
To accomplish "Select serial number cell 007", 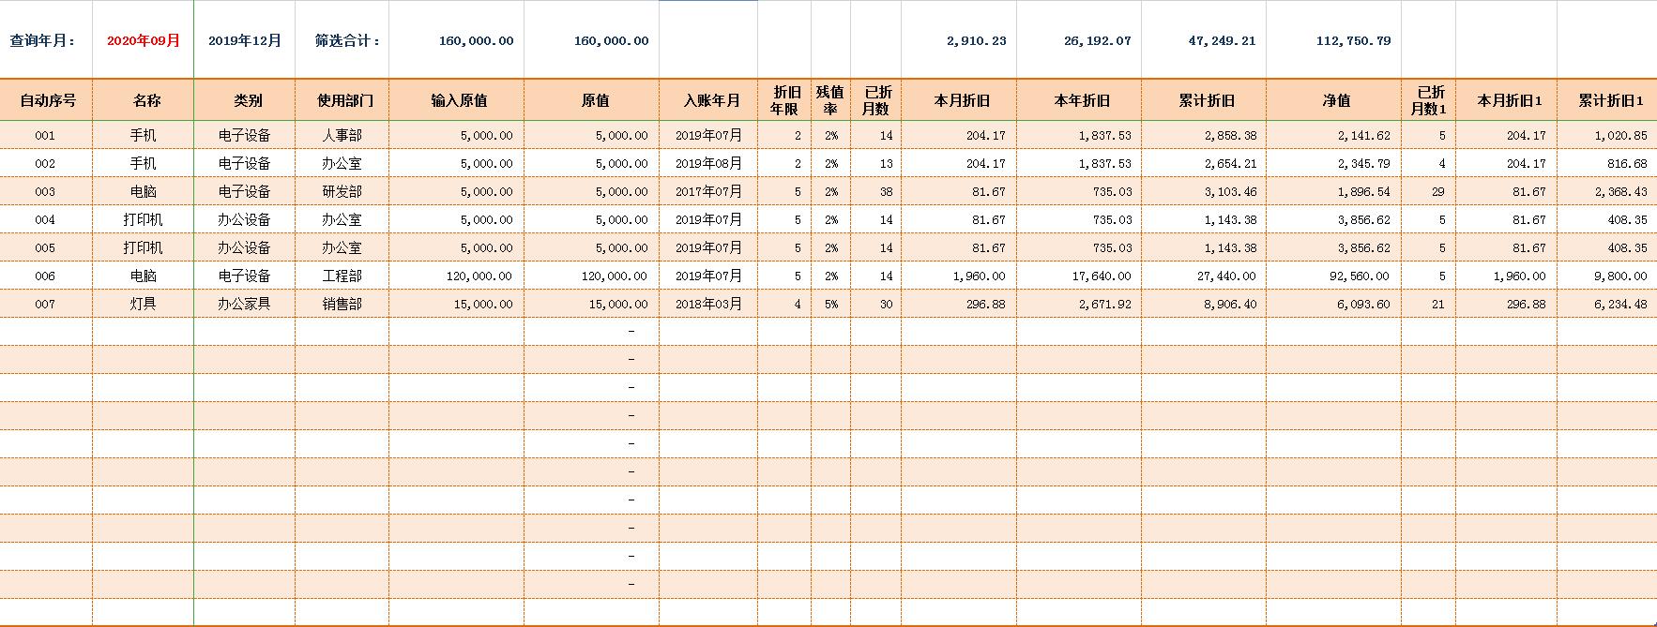I will tap(45, 305).
